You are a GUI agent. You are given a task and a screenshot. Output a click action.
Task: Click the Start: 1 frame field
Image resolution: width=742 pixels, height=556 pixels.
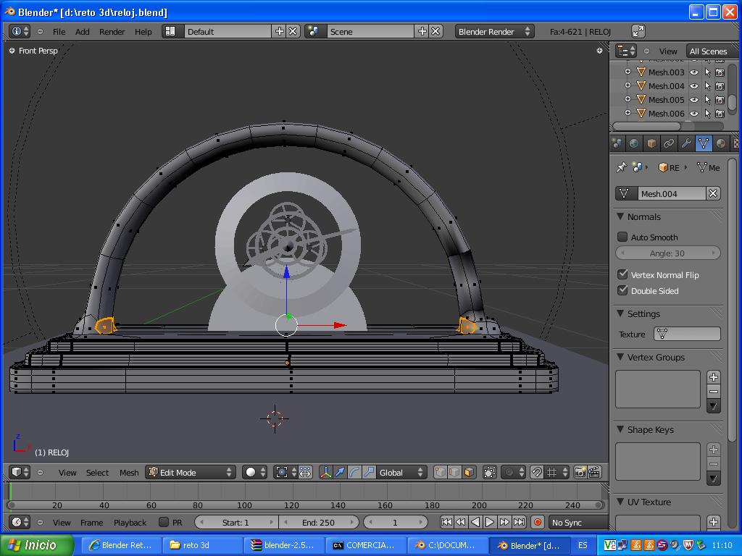237,522
